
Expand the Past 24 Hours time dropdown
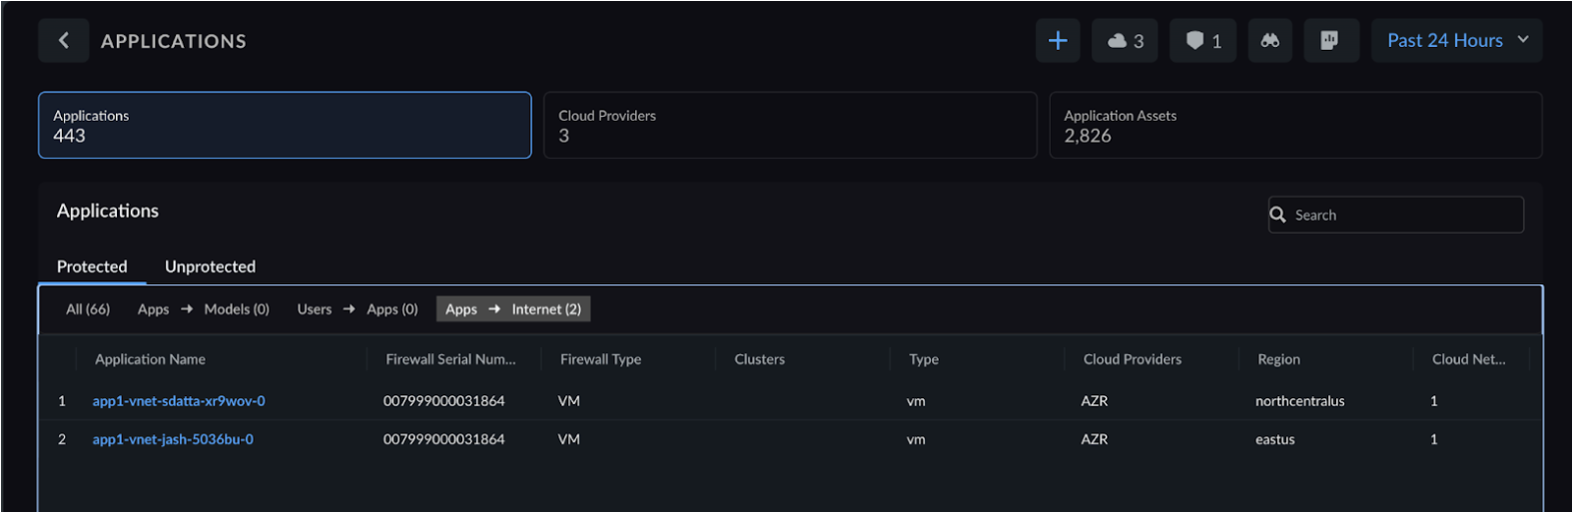click(1456, 41)
